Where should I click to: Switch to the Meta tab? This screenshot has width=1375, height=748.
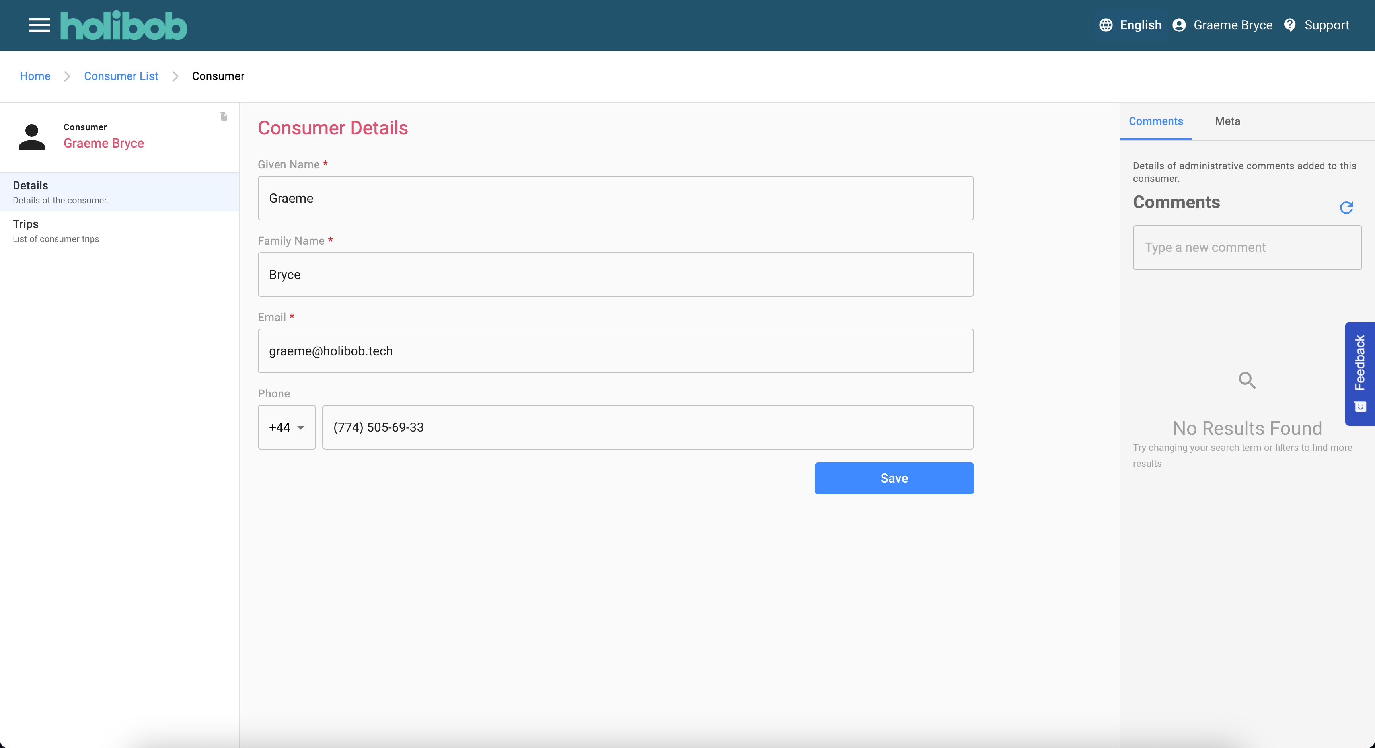point(1227,121)
